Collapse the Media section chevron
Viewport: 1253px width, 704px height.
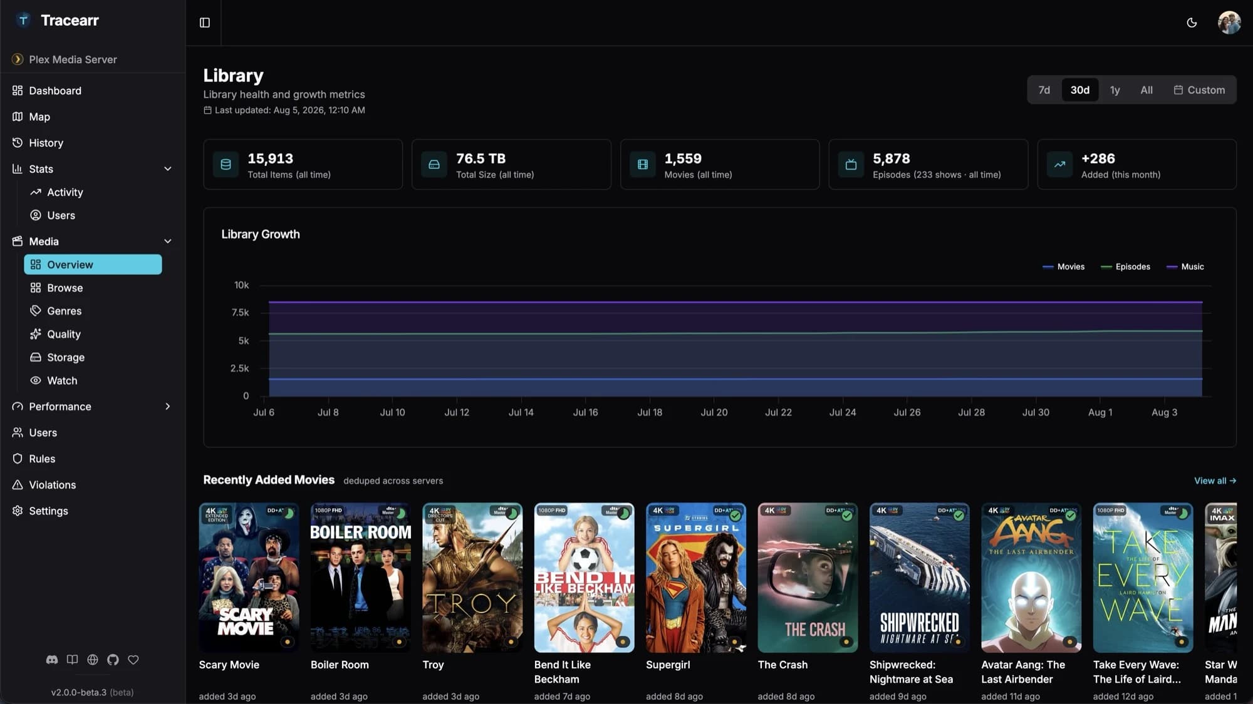(x=168, y=242)
